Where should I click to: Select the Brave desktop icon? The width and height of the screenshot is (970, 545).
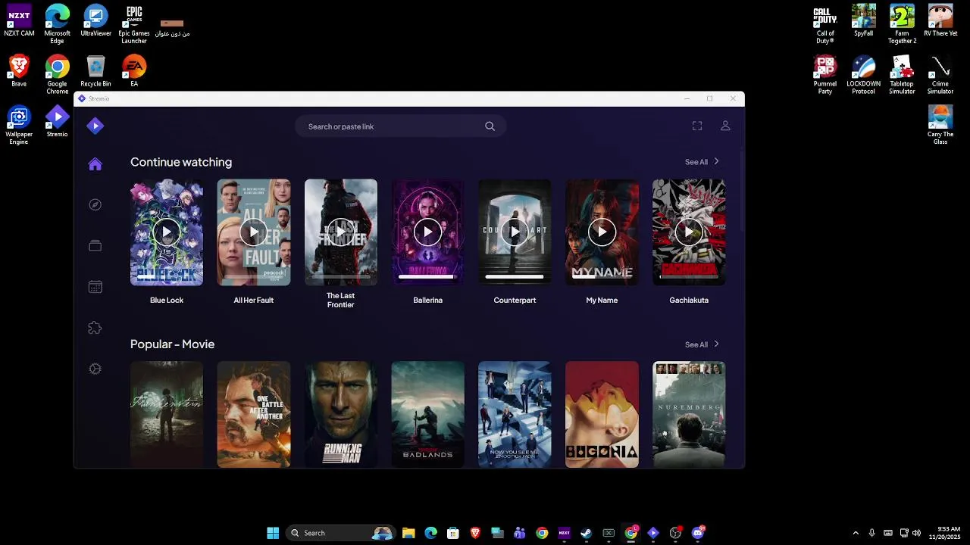click(19, 71)
